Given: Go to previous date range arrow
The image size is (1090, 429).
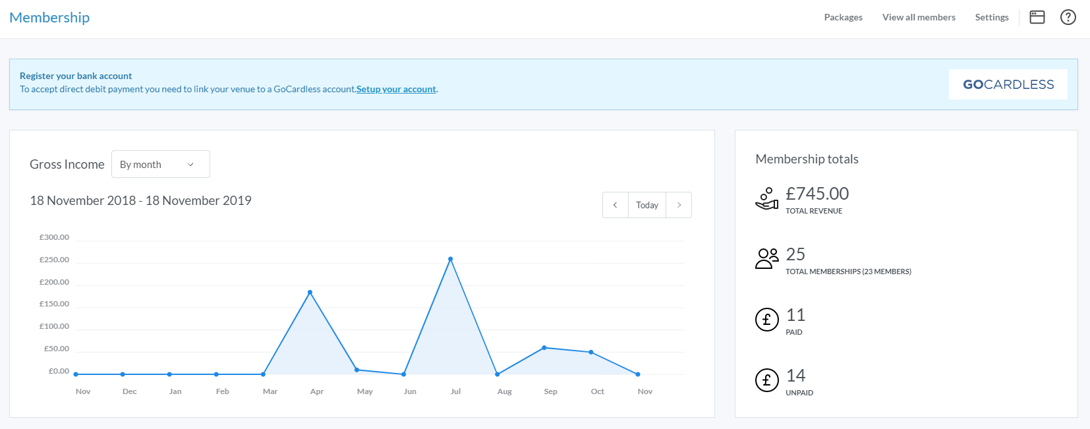Looking at the screenshot, I should [x=615, y=205].
